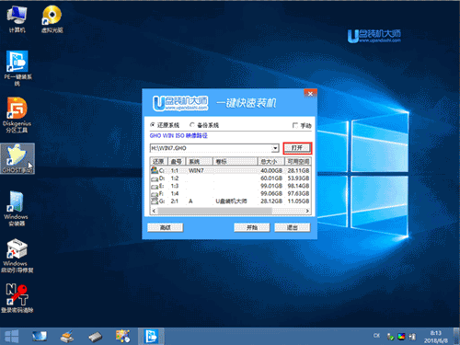The width and height of the screenshot is (460, 345).
Task: Click the 总大小 column header
Action: (270, 161)
